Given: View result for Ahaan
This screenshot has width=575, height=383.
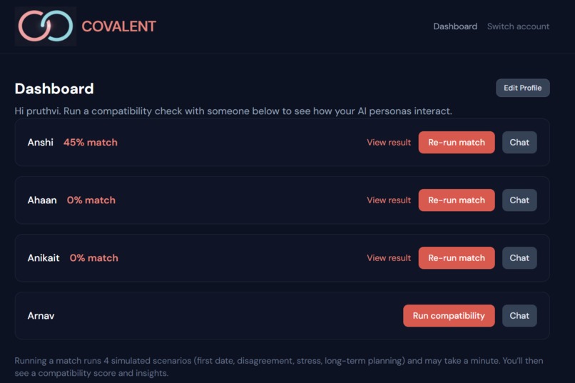Looking at the screenshot, I should click(x=389, y=200).
